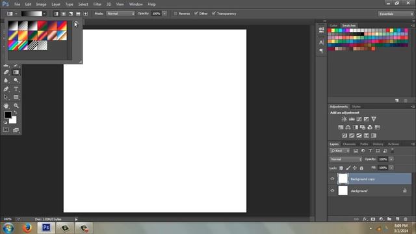The height and width of the screenshot is (234, 416).
Task: Switch to the Channels tab
Action: coord(349,144)
